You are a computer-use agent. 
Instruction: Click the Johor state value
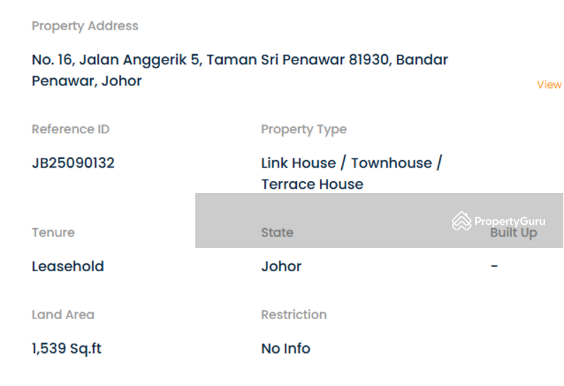(x=281, y=266)
